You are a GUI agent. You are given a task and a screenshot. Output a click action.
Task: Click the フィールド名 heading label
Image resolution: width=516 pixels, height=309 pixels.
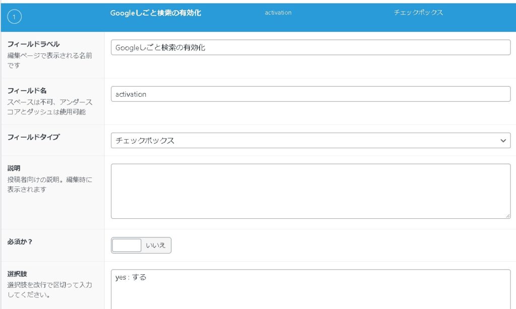click(x=27, y=91)
